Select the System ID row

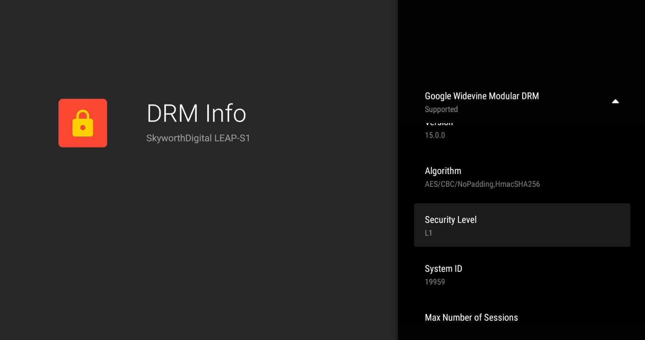pyautogui.click(x=522, y=274)
